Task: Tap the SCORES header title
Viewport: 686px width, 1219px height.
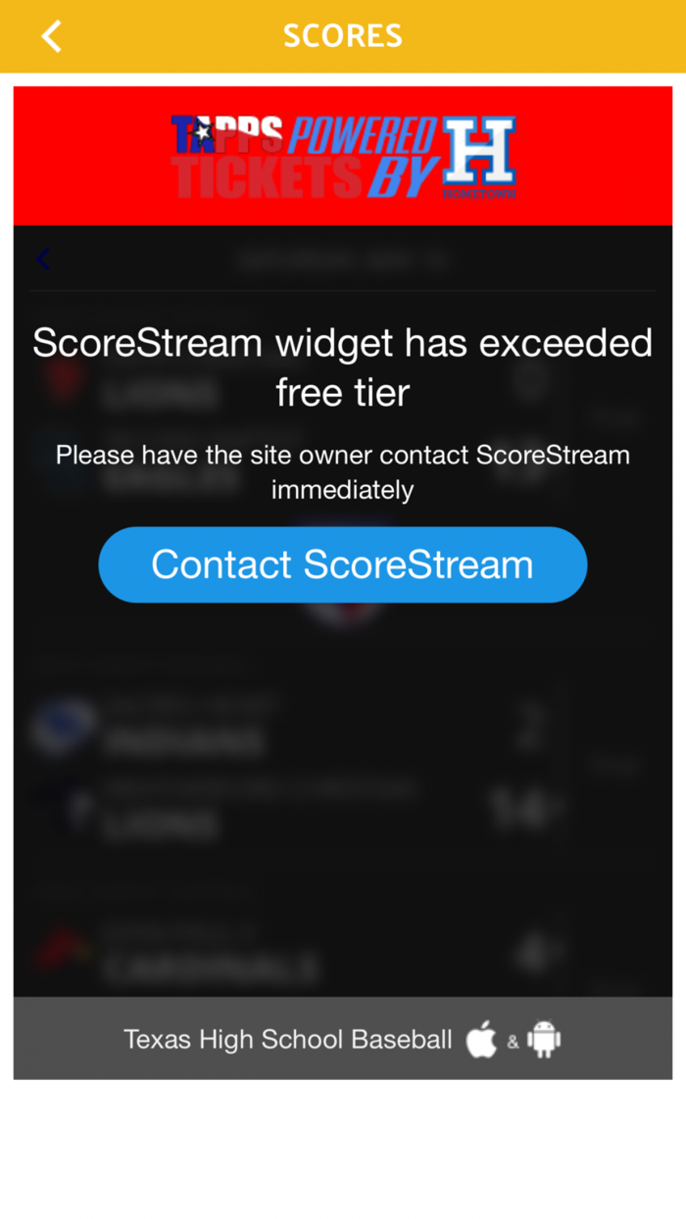Action: pos(343,36)
